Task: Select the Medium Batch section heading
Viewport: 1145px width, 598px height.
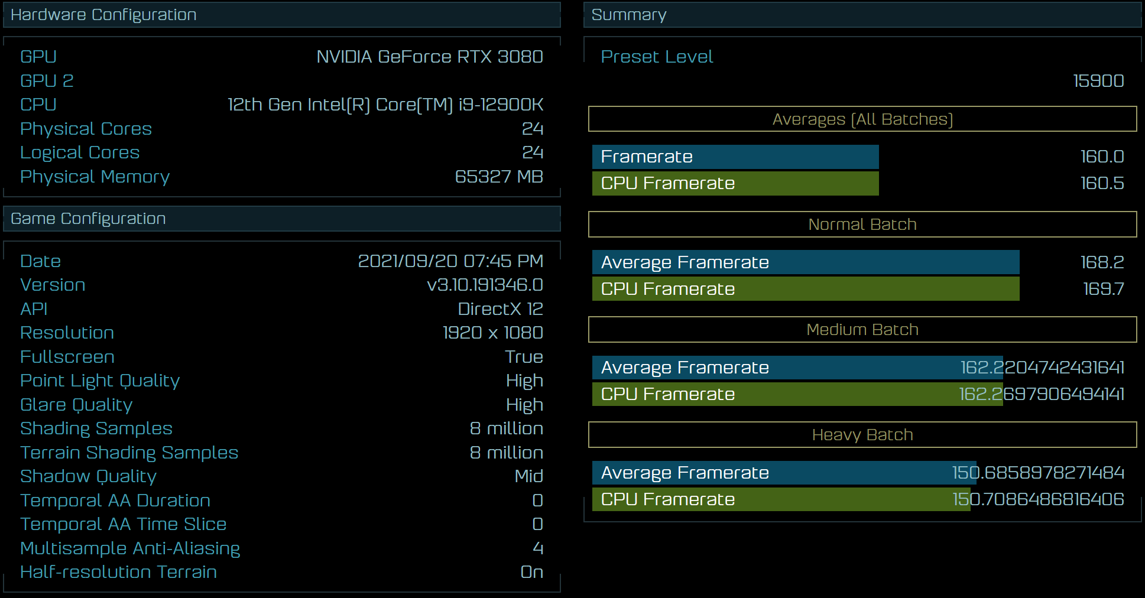Action: point(862,330)
